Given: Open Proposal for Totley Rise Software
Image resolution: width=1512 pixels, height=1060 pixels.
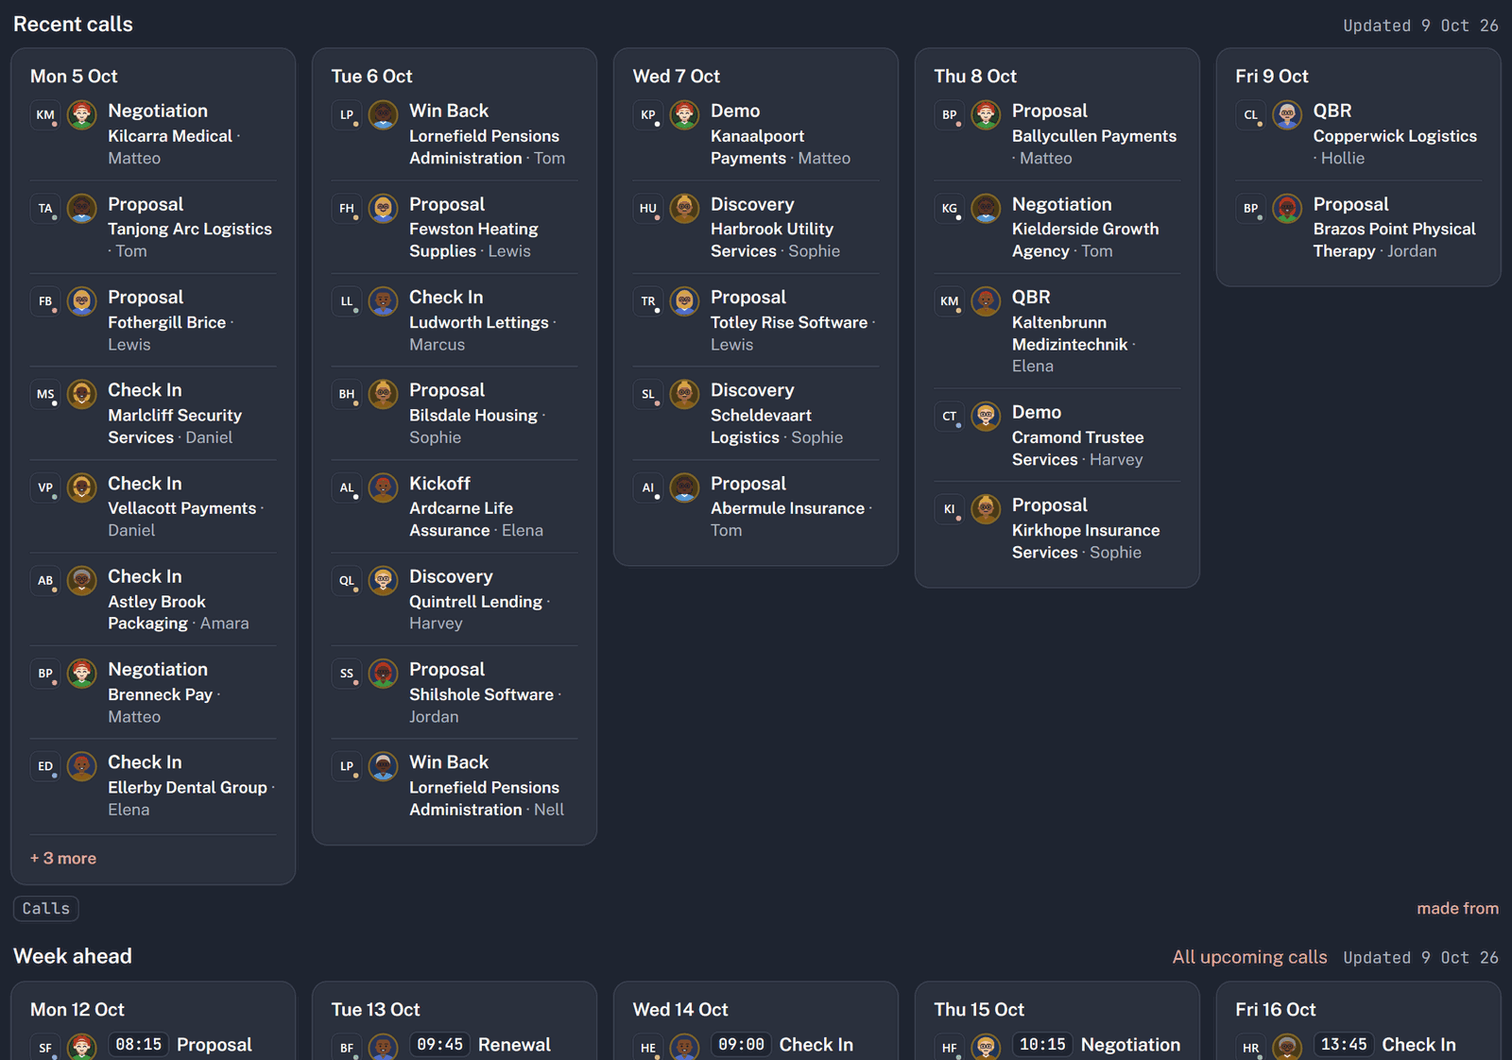Looking at the screenshot, I should (x=756, y=320).
